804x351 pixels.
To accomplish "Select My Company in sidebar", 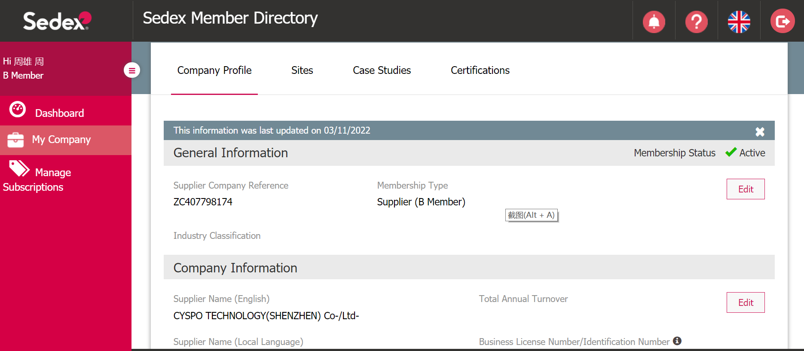I will click(66, 140).
